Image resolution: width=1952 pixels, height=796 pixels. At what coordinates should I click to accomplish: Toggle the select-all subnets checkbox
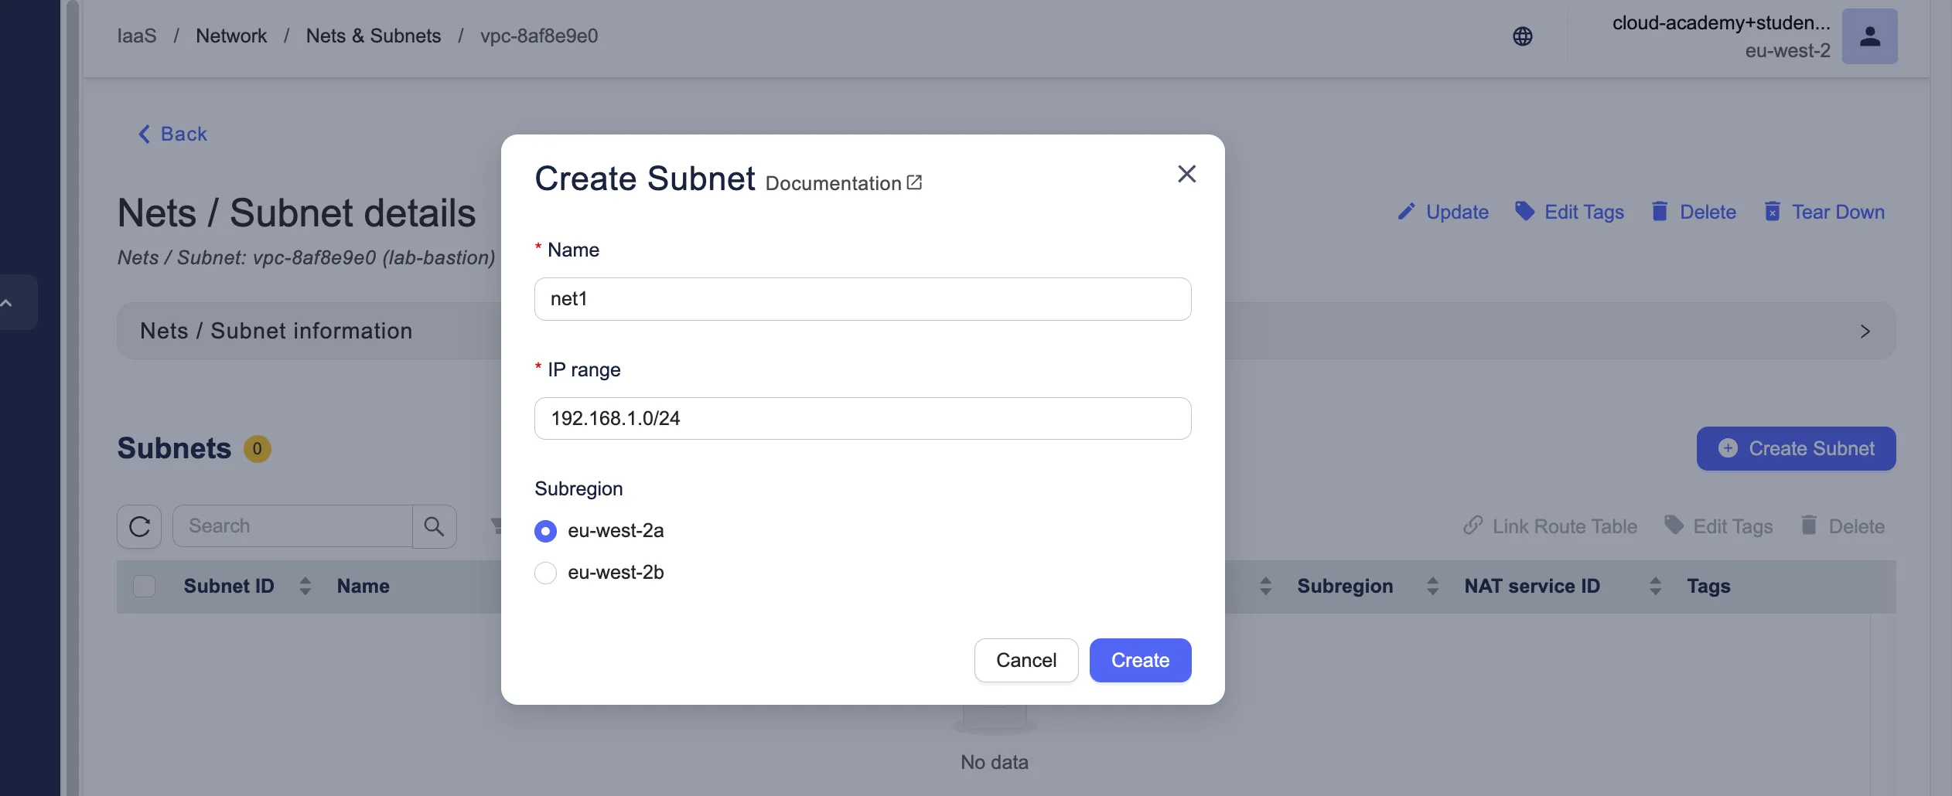pos(145,587)
